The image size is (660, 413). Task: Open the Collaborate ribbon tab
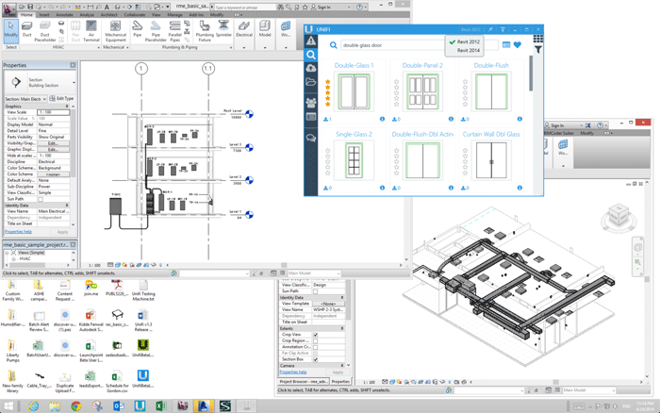tap(134, 15)
